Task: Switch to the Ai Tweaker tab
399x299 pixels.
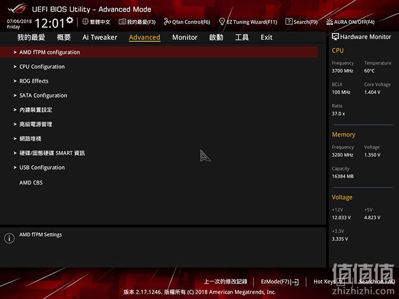Action: (100, 37)
